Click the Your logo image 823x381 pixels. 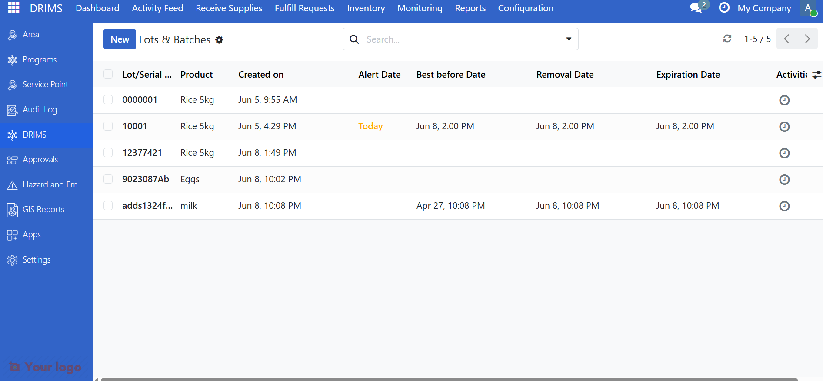click(45, 367)
